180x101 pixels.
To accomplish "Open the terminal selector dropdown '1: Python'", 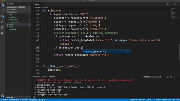I will pyautogui.click(x=152, y=77).
